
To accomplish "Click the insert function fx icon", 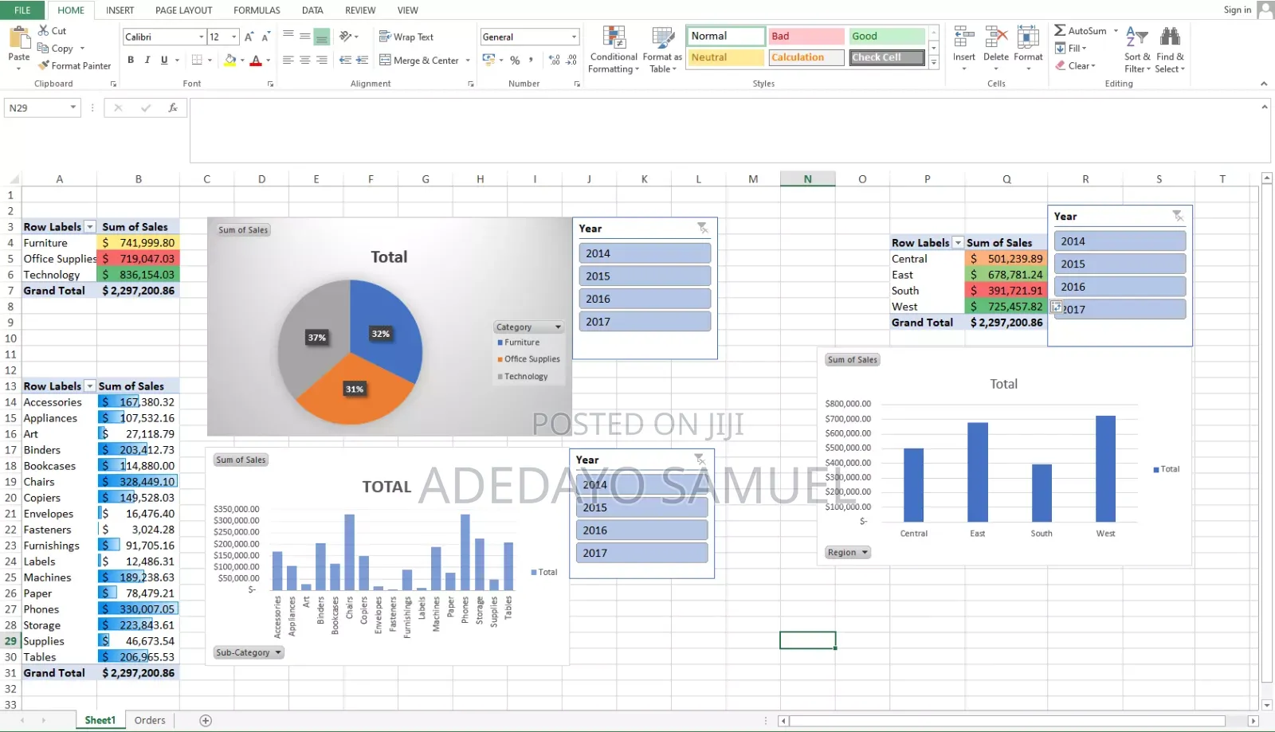I will click(173, 108).
